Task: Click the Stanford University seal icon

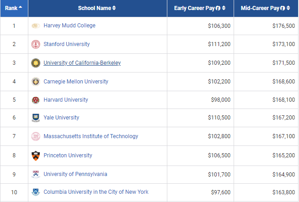Action: click(x=36, y=44)
